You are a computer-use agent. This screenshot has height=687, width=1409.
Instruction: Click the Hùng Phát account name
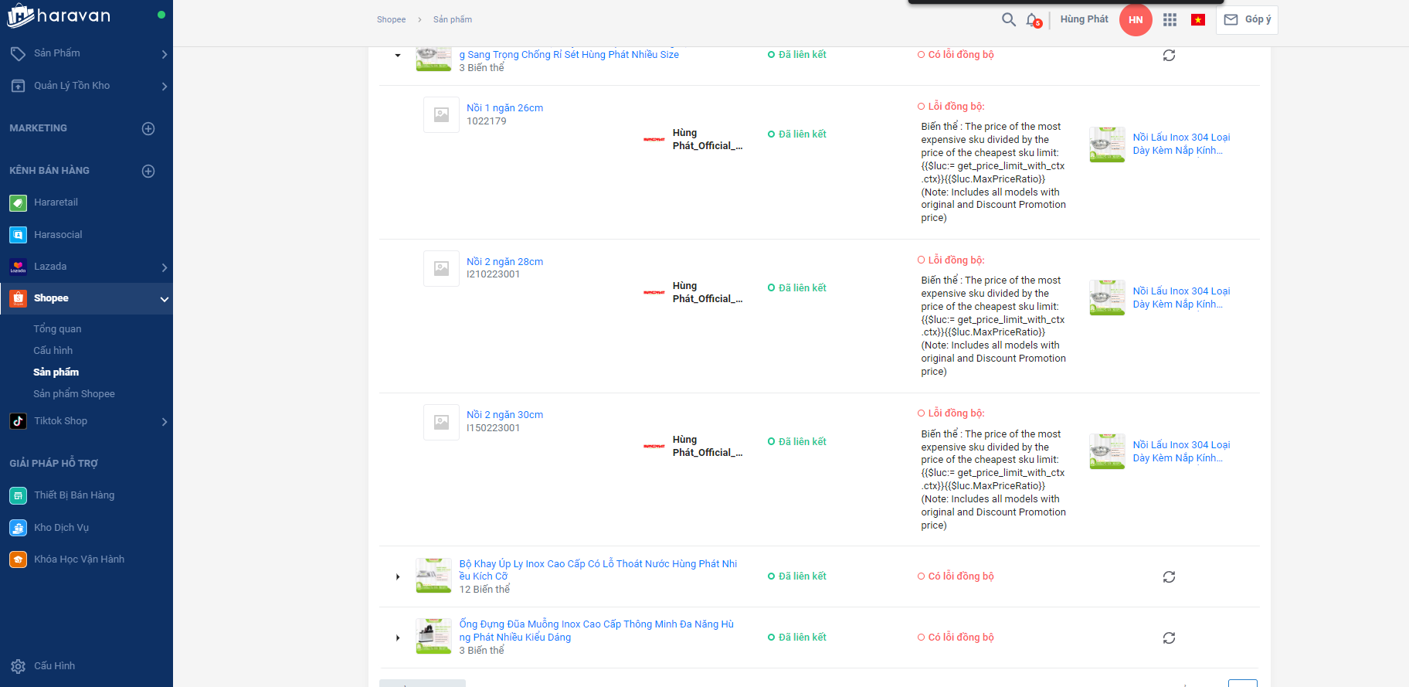(x=1084, y=19)
